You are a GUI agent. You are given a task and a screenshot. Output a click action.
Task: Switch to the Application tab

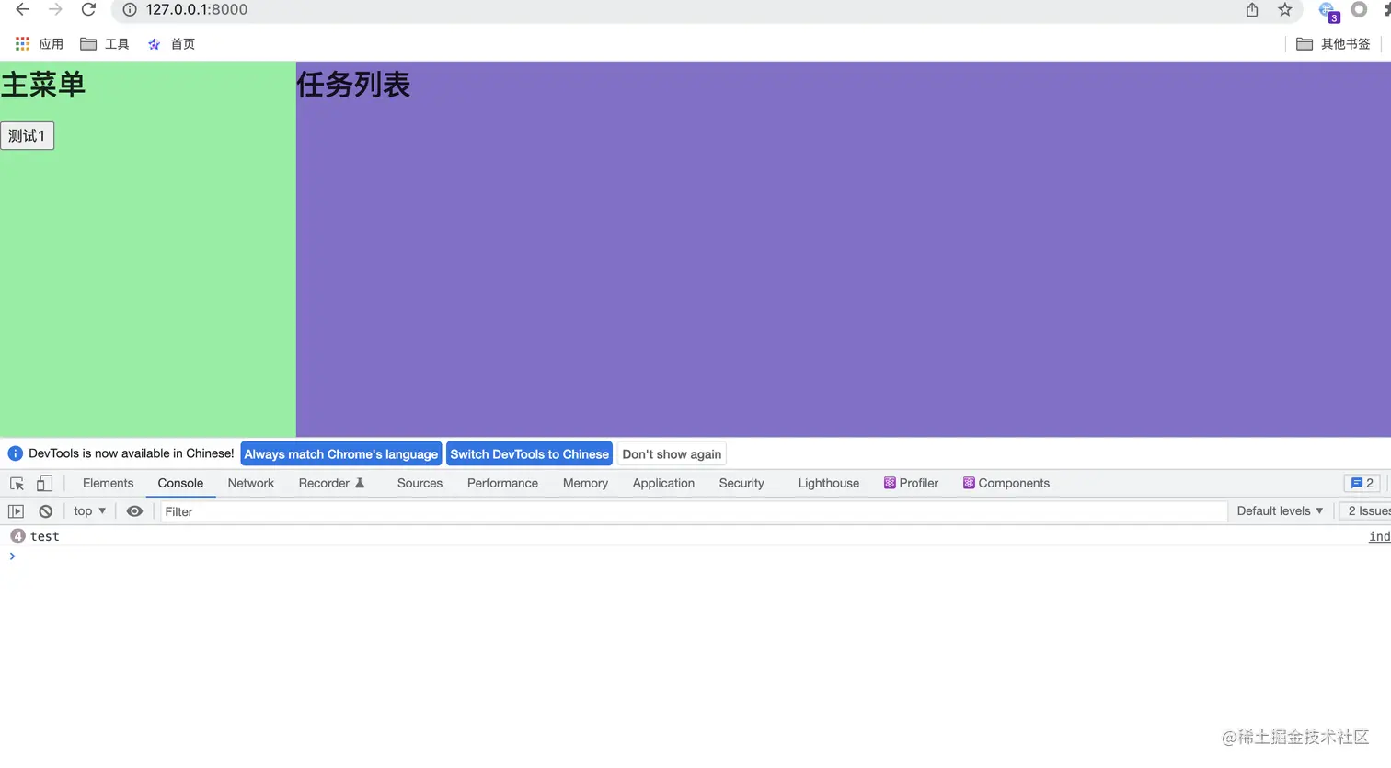pyautogui.click(x=663, y=483)
